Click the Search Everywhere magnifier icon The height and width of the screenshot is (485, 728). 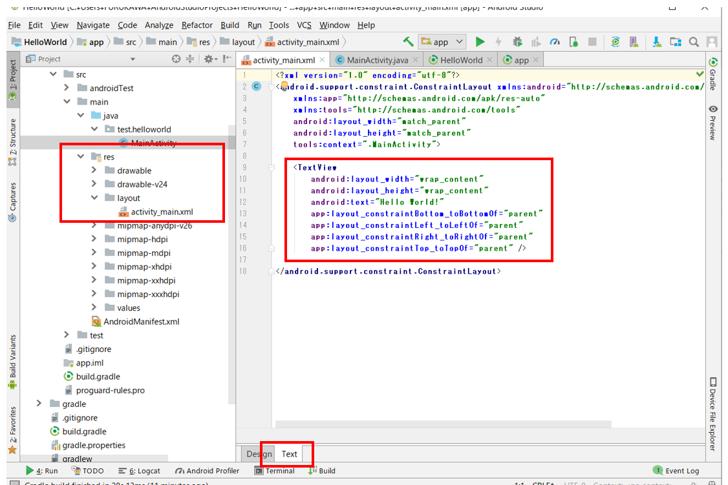(x=694, y=42)
